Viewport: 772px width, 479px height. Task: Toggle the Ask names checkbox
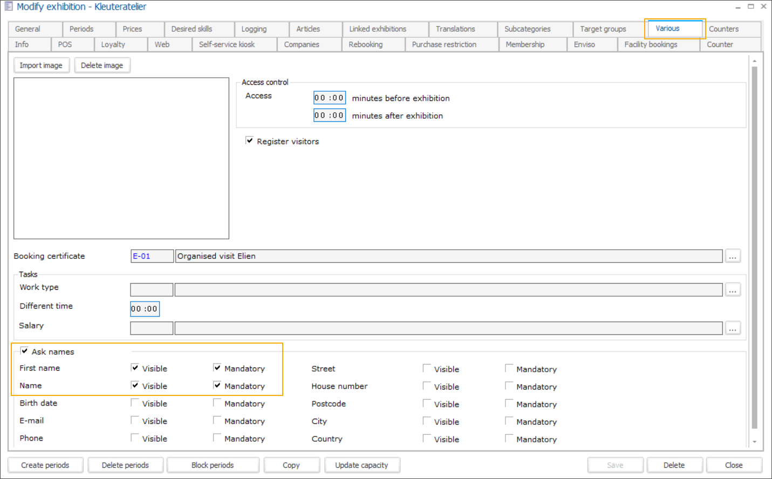(x=24, y=351)
